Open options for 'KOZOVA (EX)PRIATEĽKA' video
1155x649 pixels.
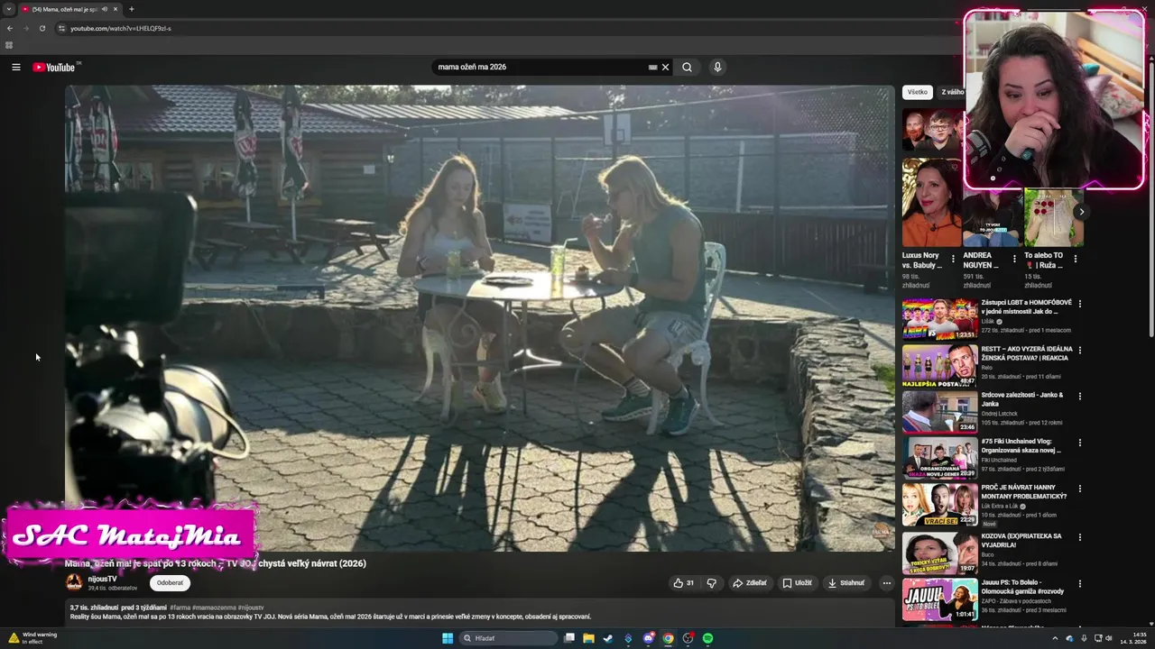coord(1080,536)
